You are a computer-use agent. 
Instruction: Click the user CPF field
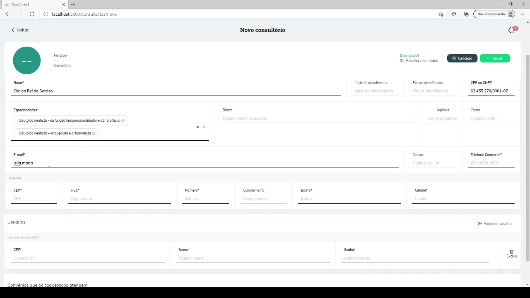[88, 258]
